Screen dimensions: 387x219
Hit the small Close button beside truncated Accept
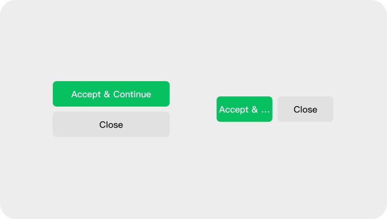tap(305, 109)
